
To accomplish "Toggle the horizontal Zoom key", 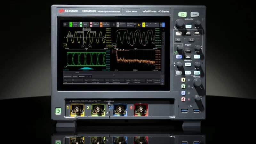I will point(188,27).
